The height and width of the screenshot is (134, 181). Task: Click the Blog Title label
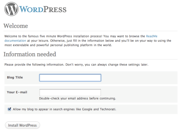point(15,77)
